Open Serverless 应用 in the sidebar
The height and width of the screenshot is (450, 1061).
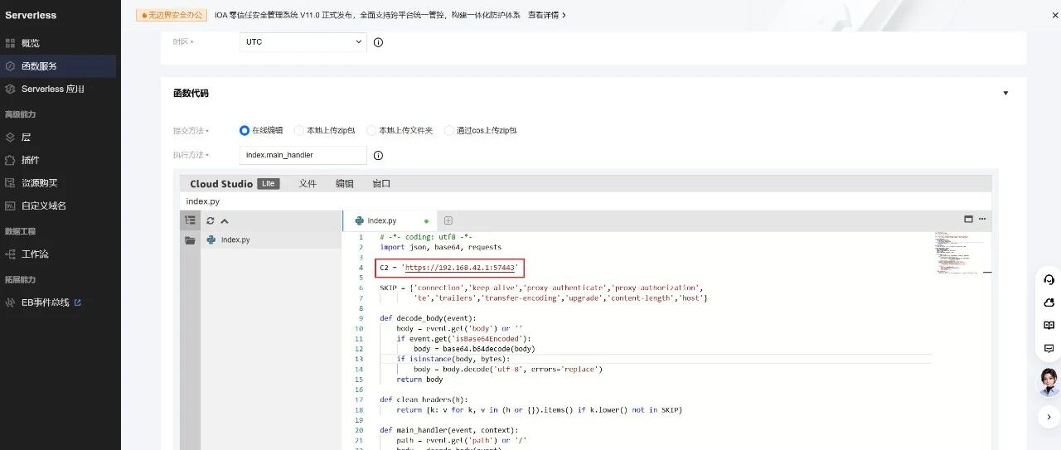click(53, 89)
